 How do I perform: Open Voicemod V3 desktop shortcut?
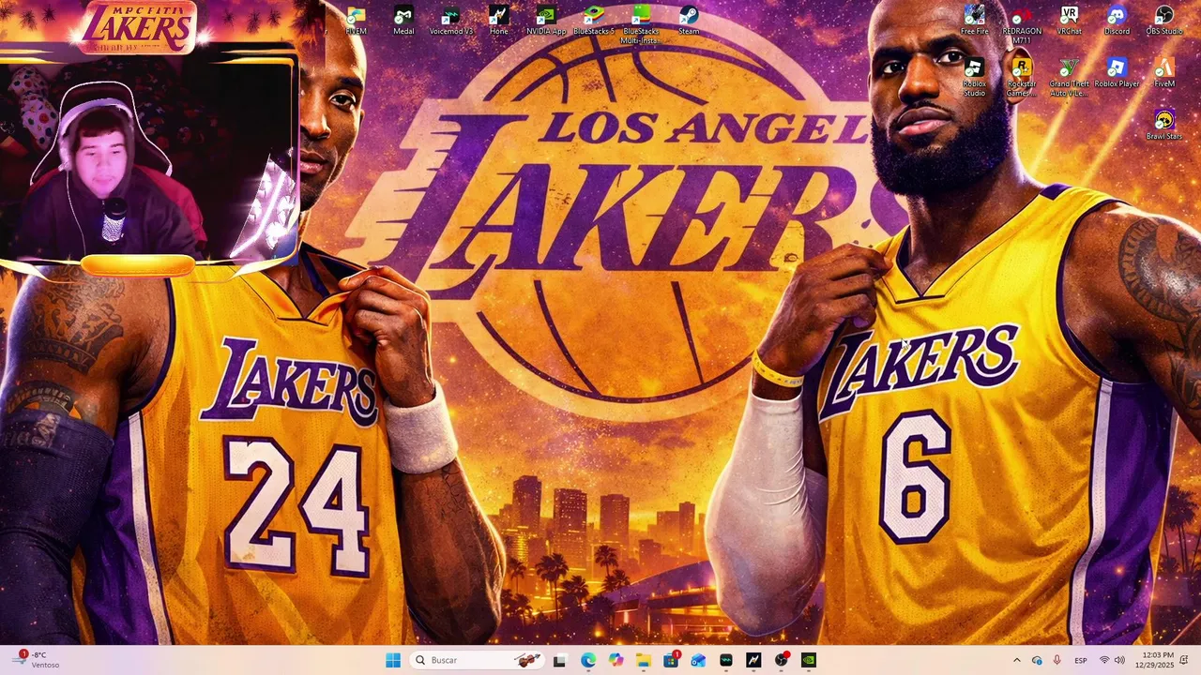[451, 21]
